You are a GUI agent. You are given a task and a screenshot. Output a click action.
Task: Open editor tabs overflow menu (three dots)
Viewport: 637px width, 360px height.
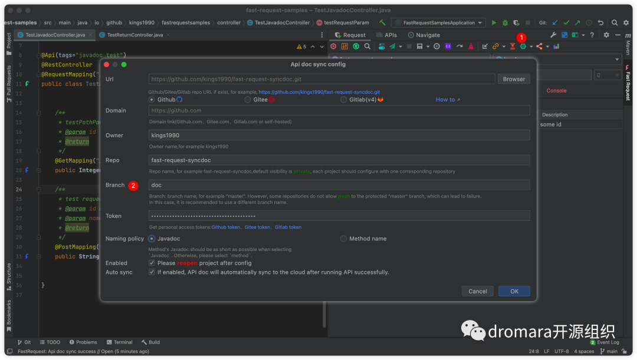pos(322,35)
